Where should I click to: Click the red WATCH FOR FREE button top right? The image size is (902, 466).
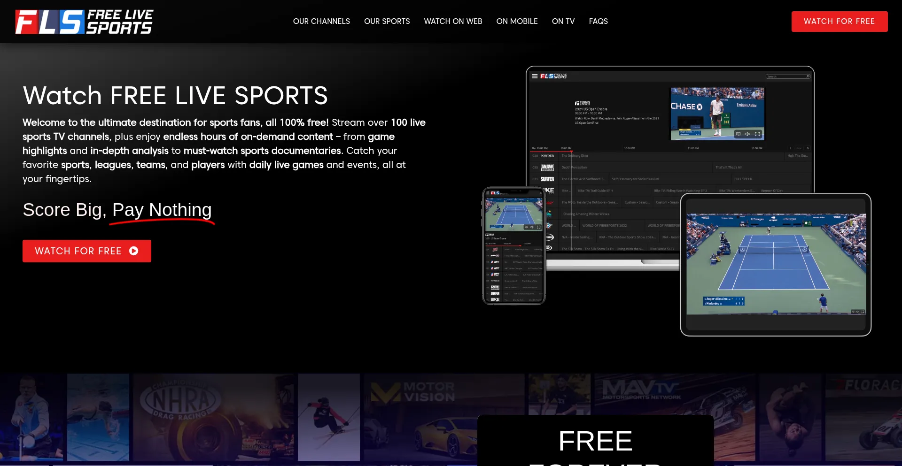(840, 21)
